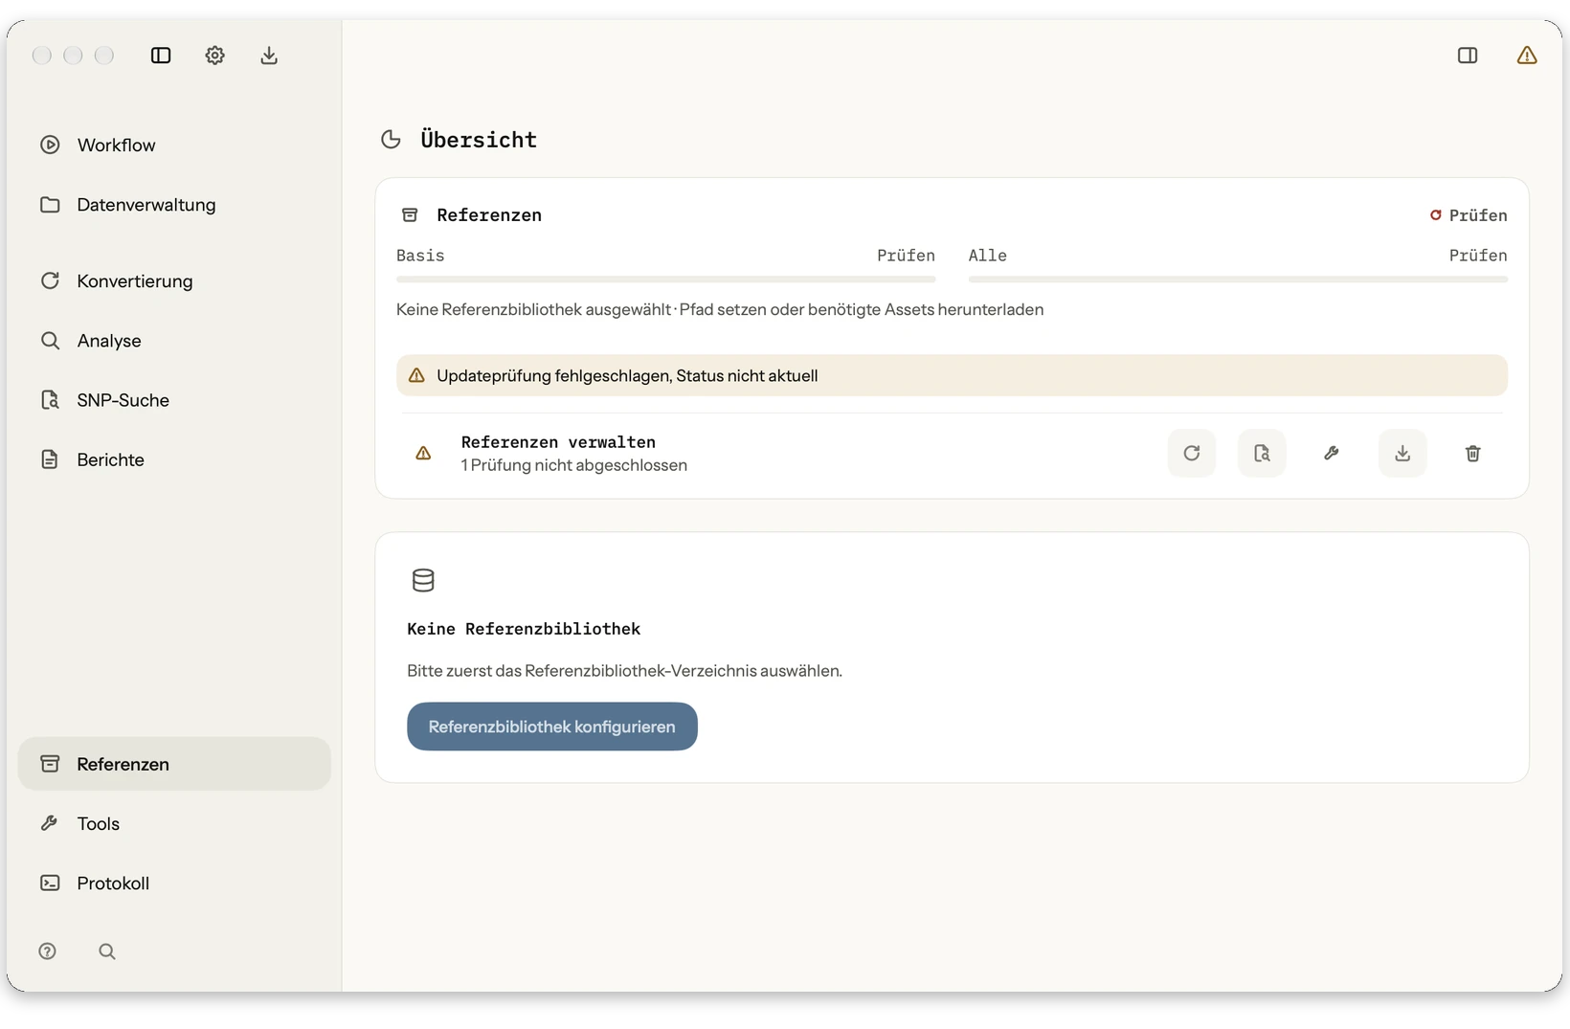Click the download icon in Referenzen verwalten row

pos(1402,453)
